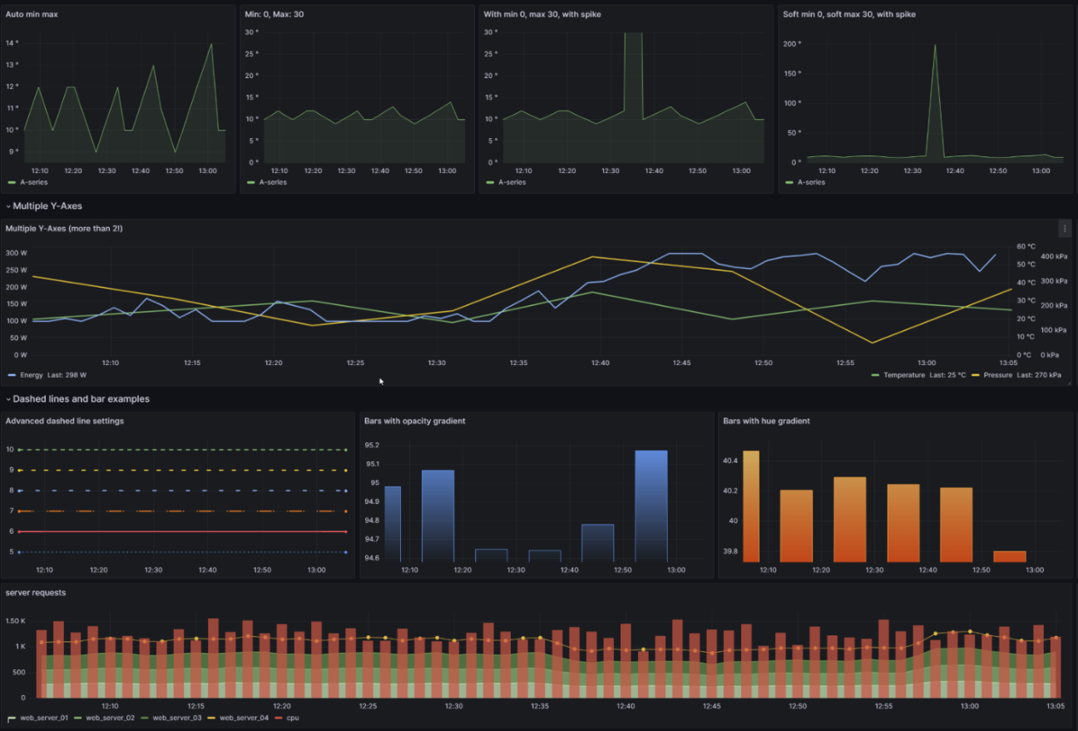Click the spike peak in Soft min 0 chart

(935, 46)
